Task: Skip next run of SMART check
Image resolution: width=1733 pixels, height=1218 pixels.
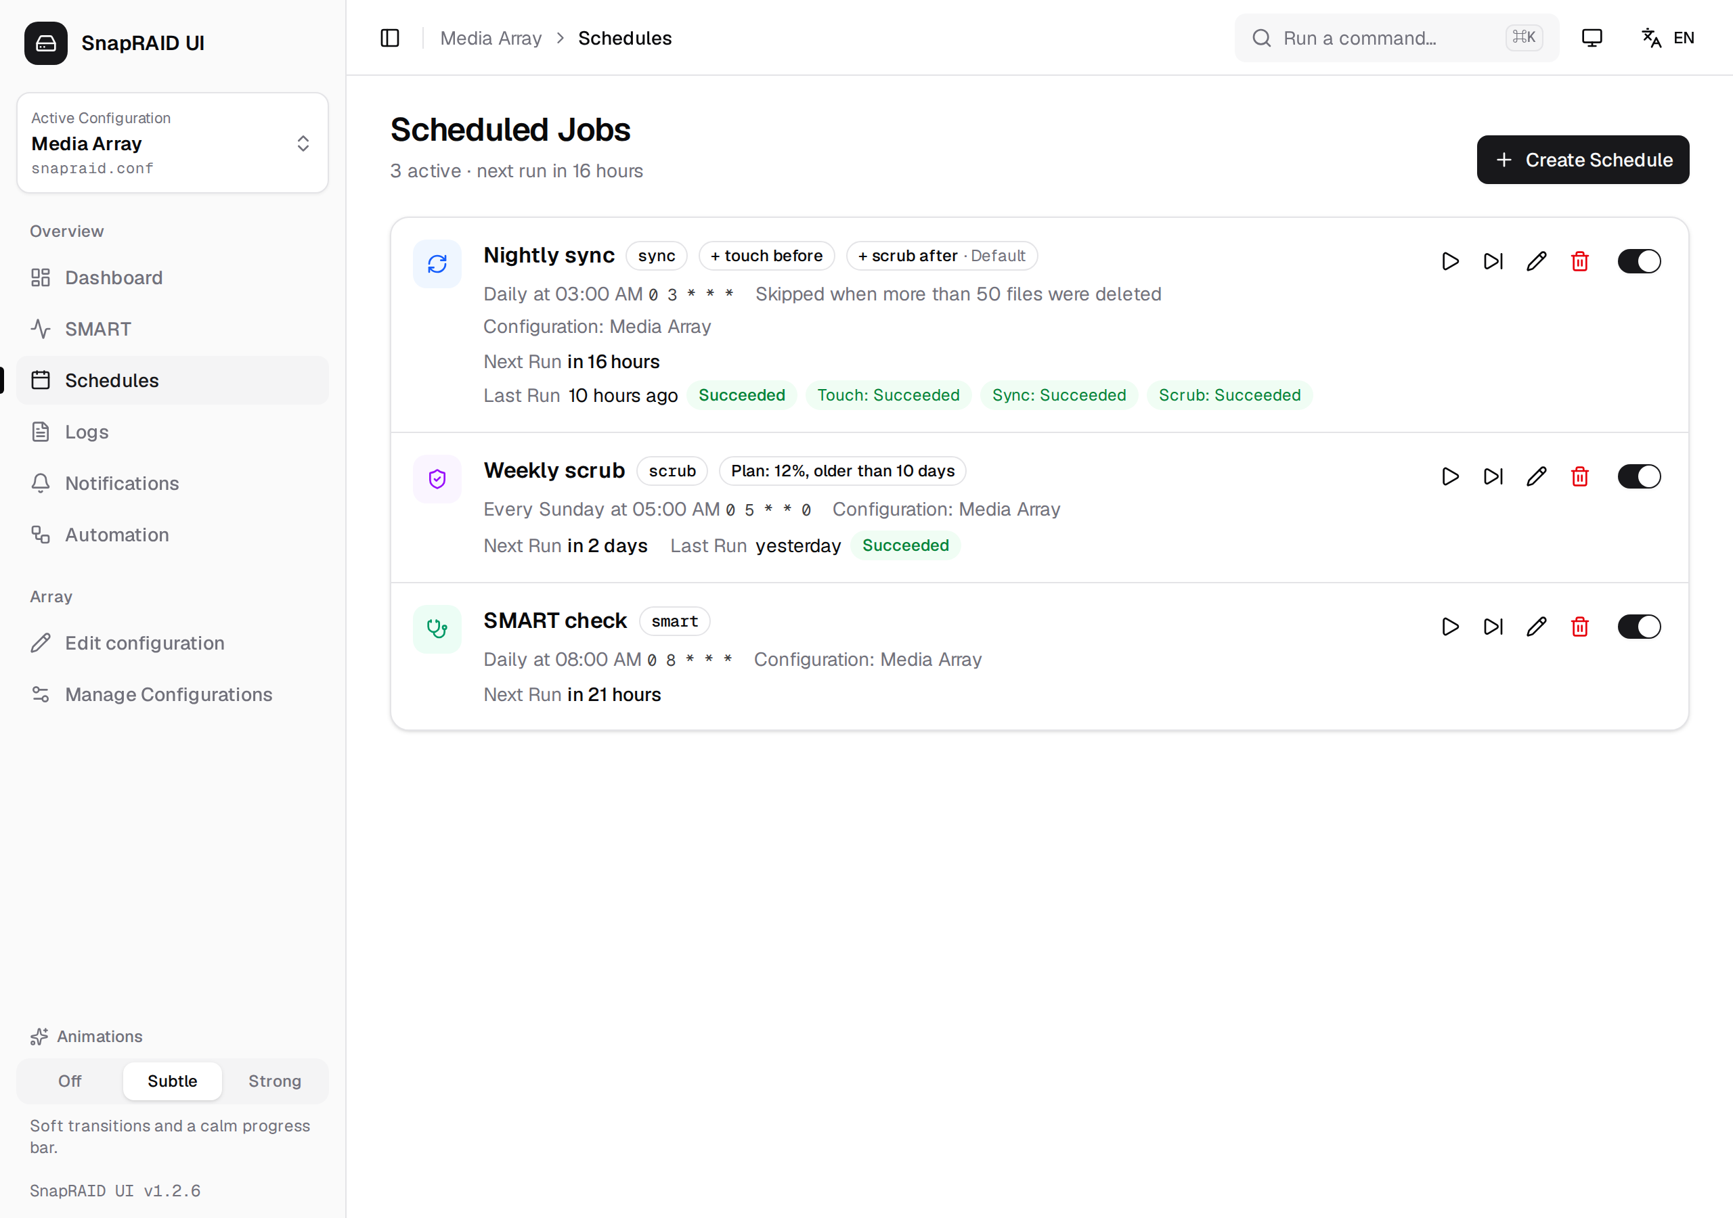Action: tap(1493, 627)
